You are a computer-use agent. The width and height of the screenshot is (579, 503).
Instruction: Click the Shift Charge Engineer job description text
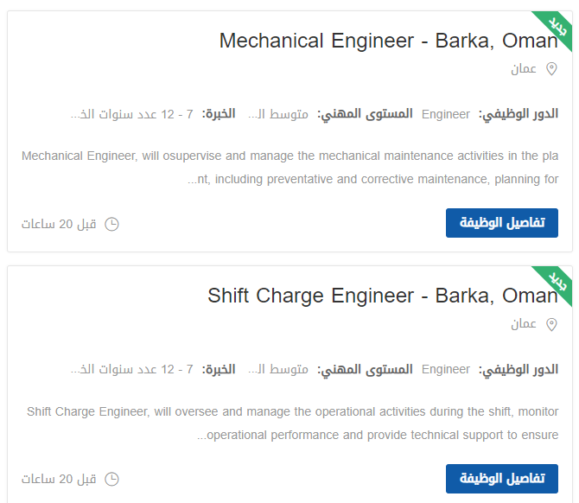[292, 423]
